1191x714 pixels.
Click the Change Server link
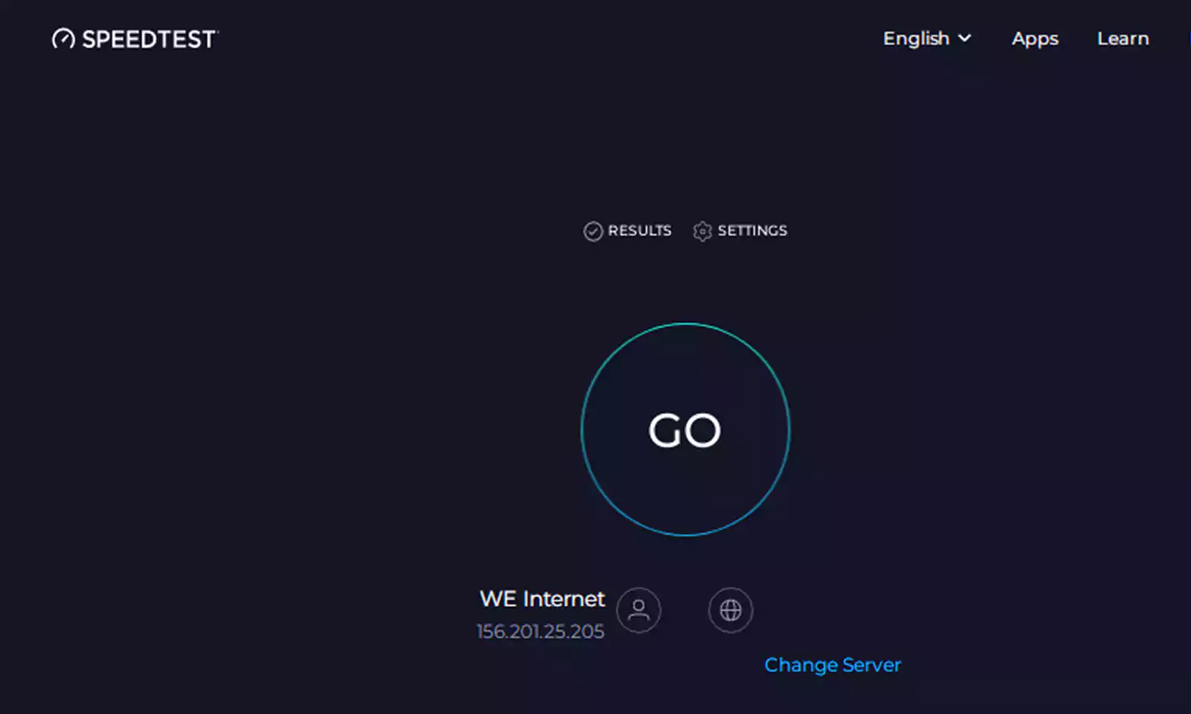(x=832, y=665)
